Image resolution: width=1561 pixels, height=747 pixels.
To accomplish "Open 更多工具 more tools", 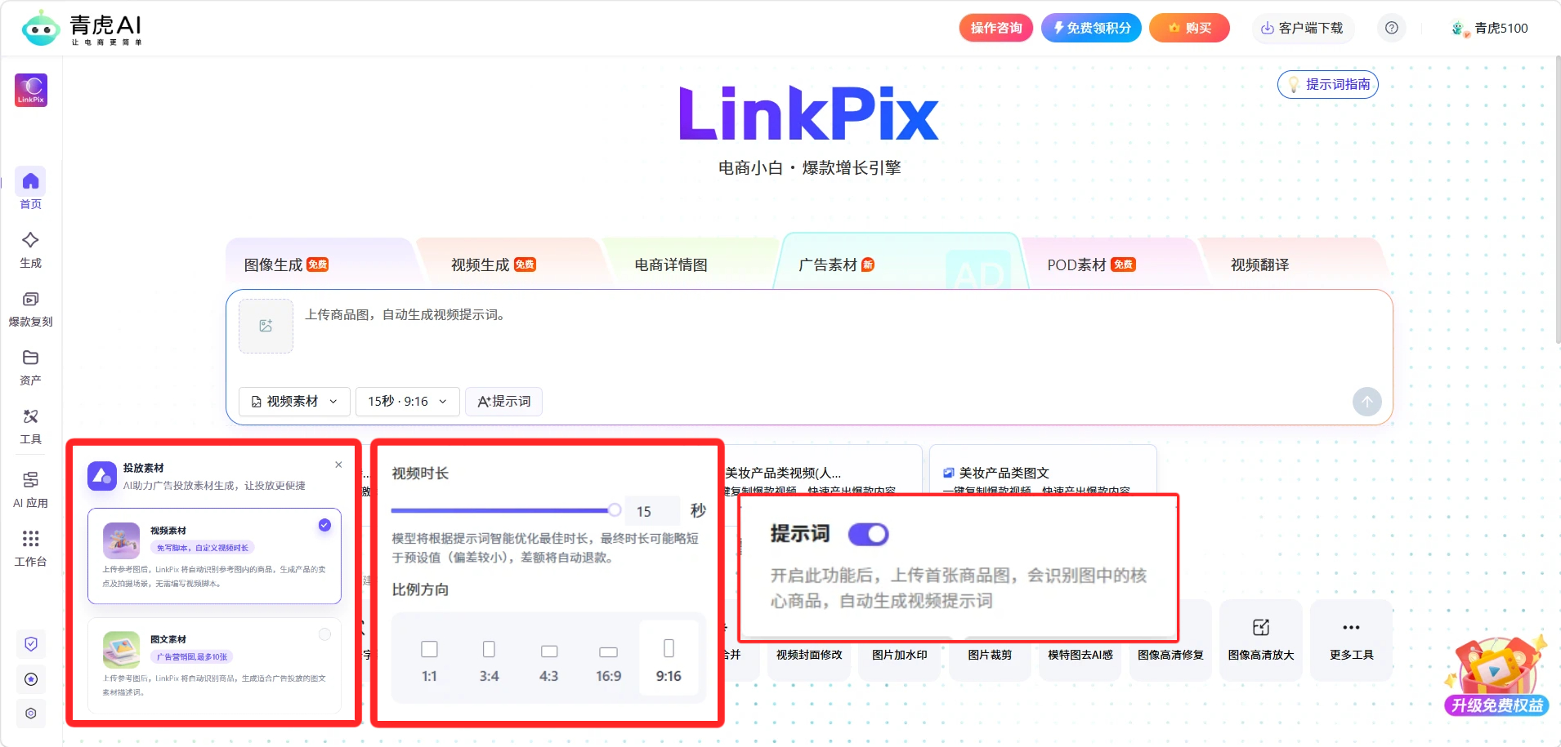I will tap(1351, 640).
